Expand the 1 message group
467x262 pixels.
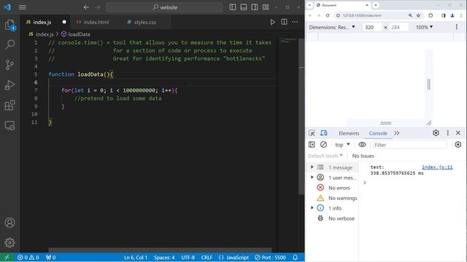point(312,167)
